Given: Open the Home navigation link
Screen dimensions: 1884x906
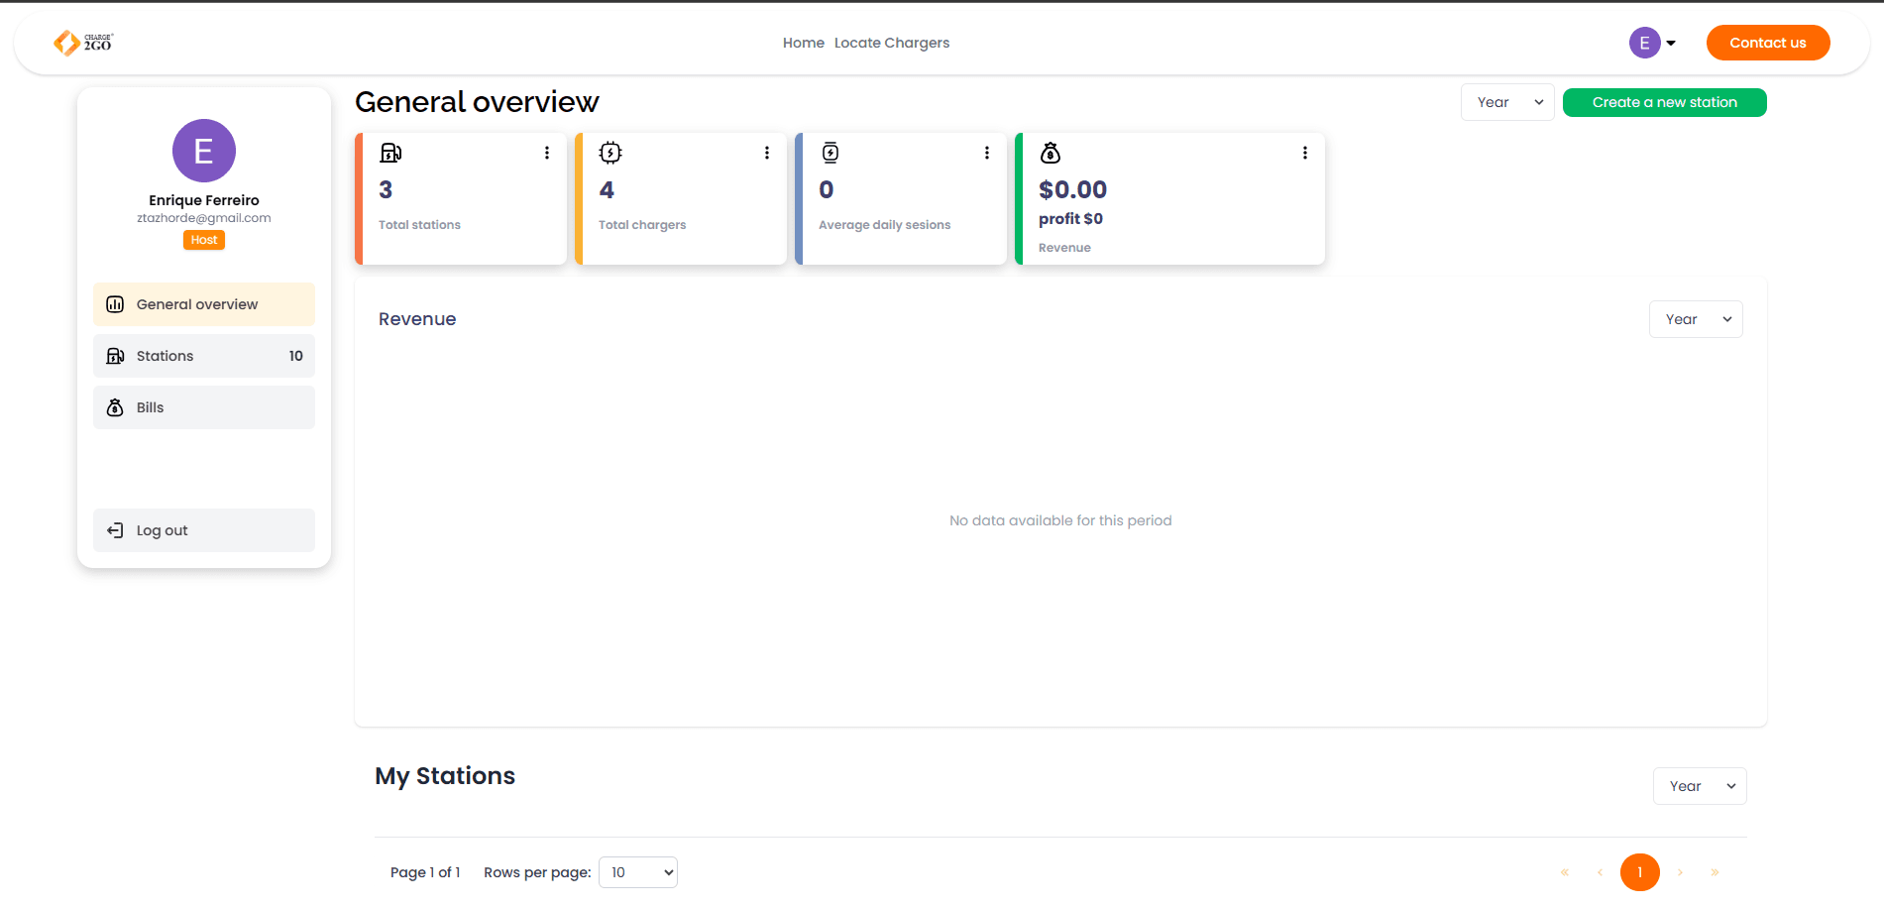Looking at the screenshot, I should coord(804,43).
